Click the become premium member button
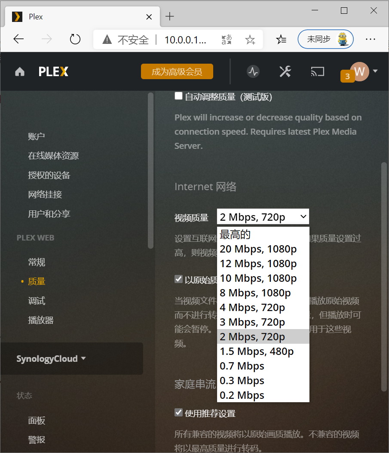Image resolution: width=389 pixels, height=453 pixels. tap(177, 71)
